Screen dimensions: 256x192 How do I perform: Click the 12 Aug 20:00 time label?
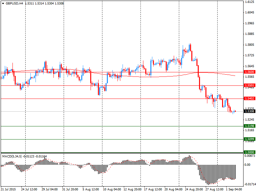point(132,189)
